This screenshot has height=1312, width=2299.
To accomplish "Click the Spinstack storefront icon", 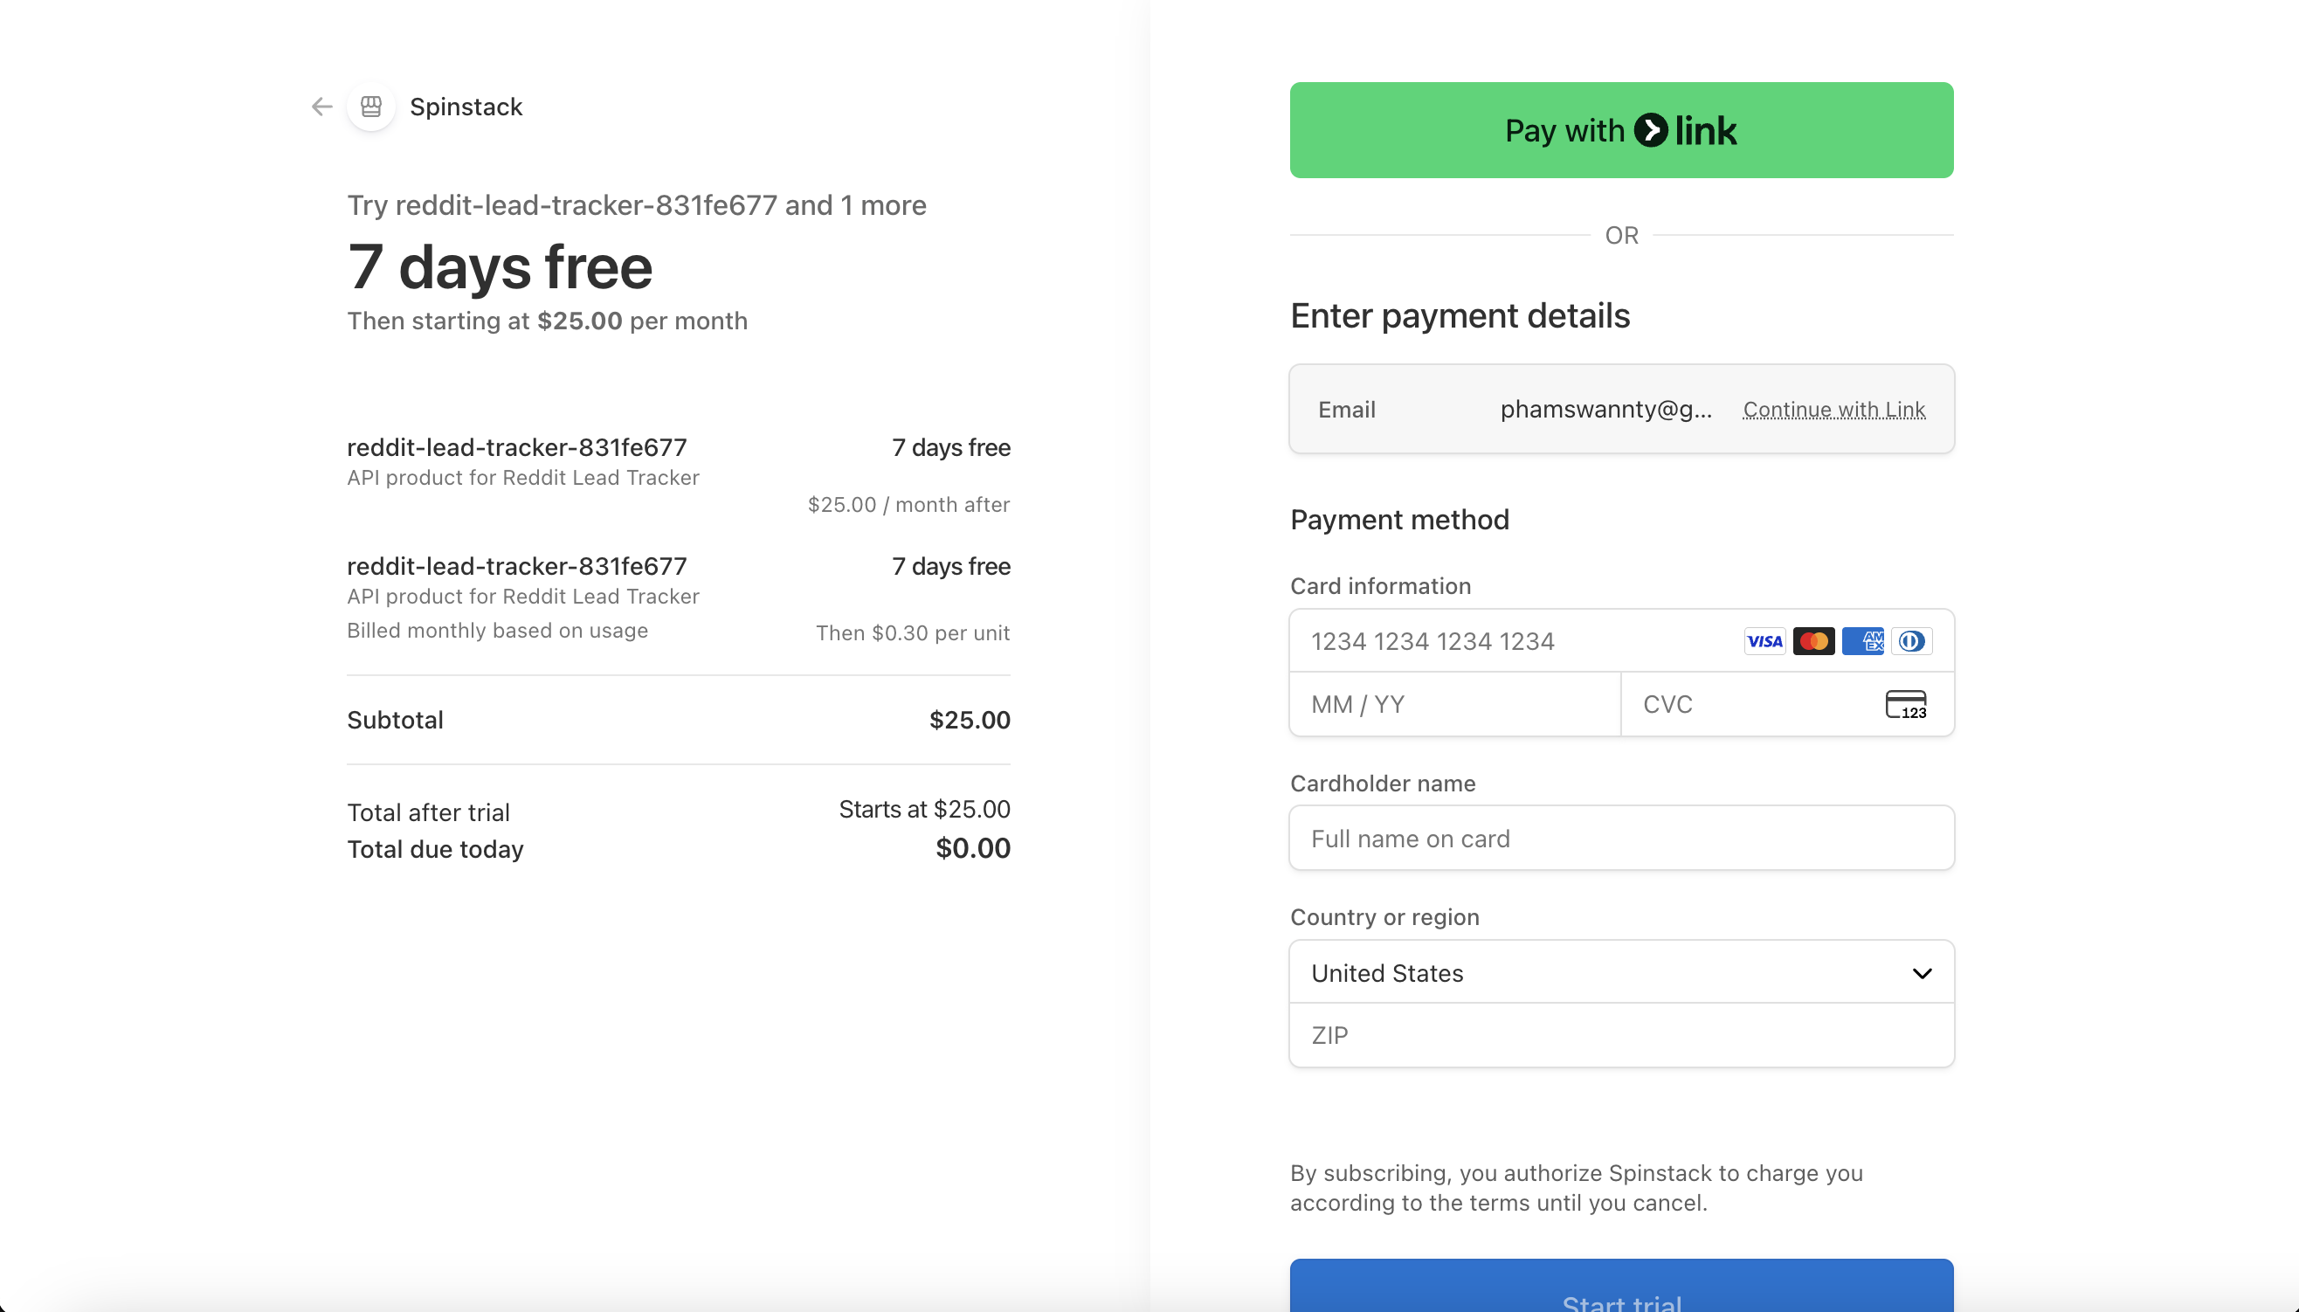I will point(370,106).
